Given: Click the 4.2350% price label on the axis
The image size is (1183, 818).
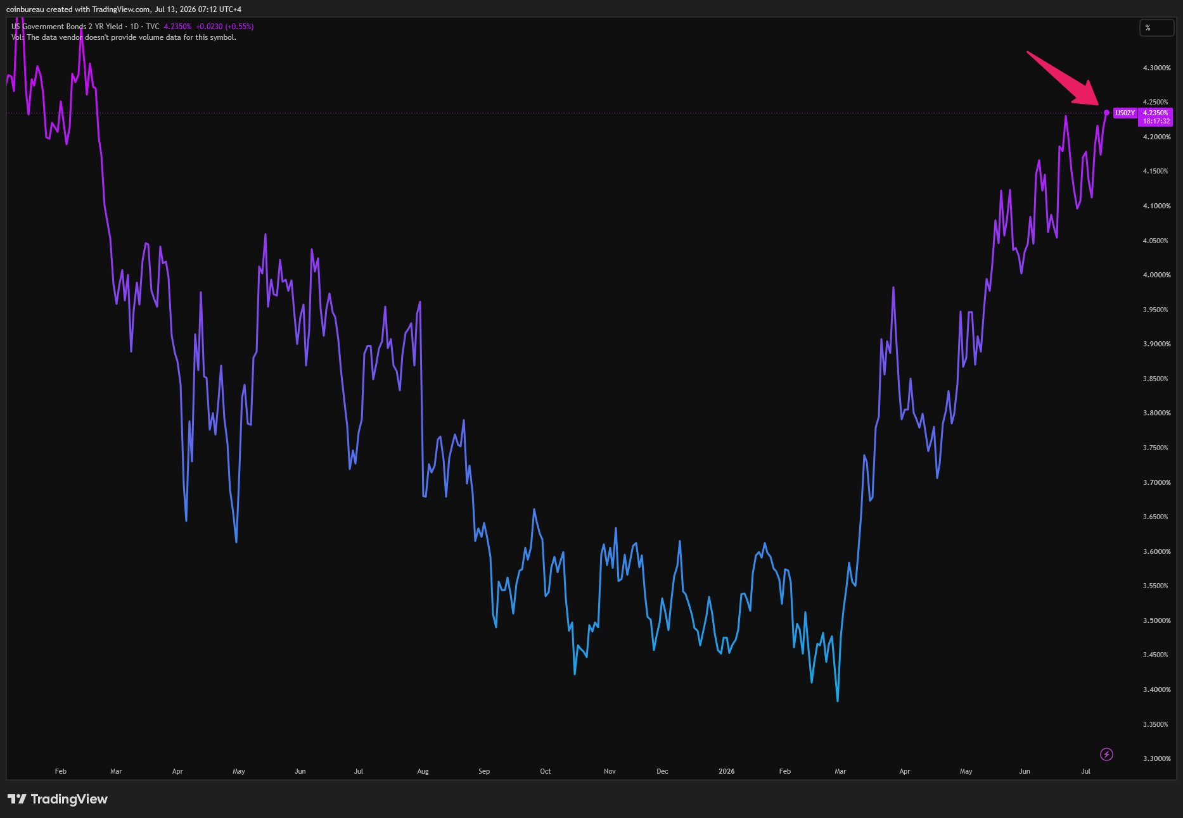Looking at the screenshot, I should pyautogui.click(x=1155, y=113).
